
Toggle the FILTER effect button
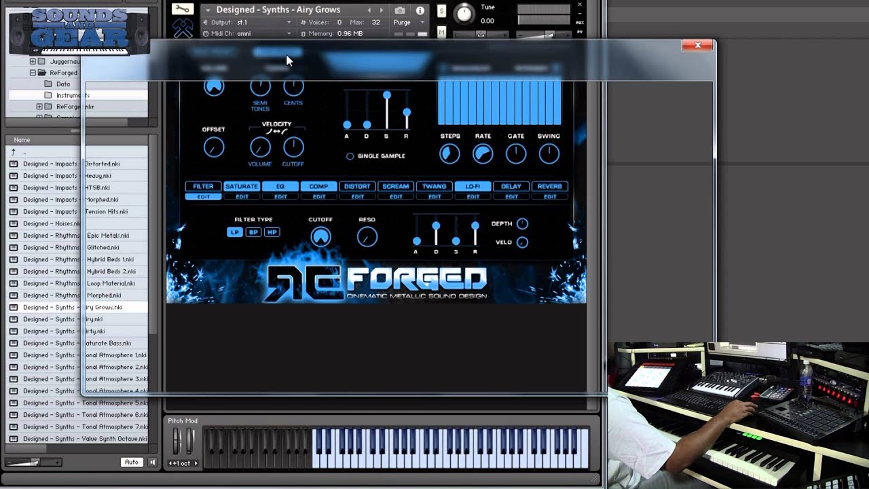[x=203, y=186]
